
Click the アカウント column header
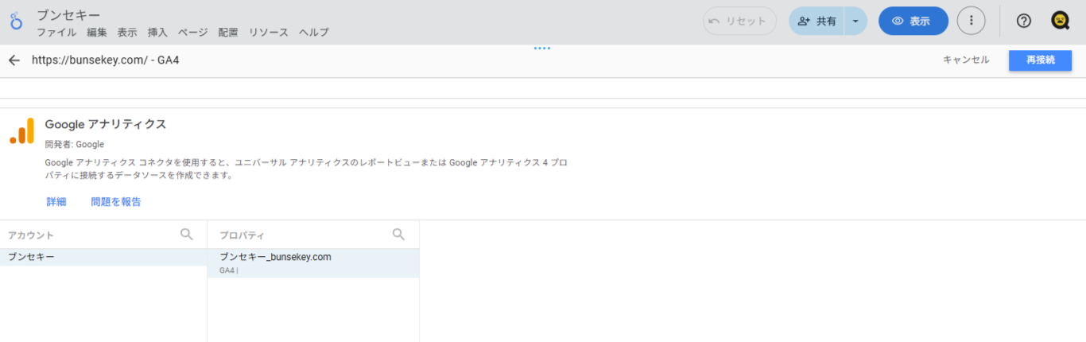31,235
